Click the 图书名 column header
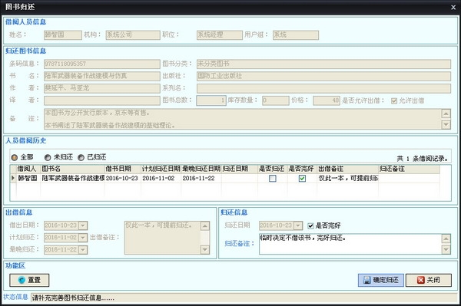The width and height of the screenshot is (461, 306). click(72, 169)
